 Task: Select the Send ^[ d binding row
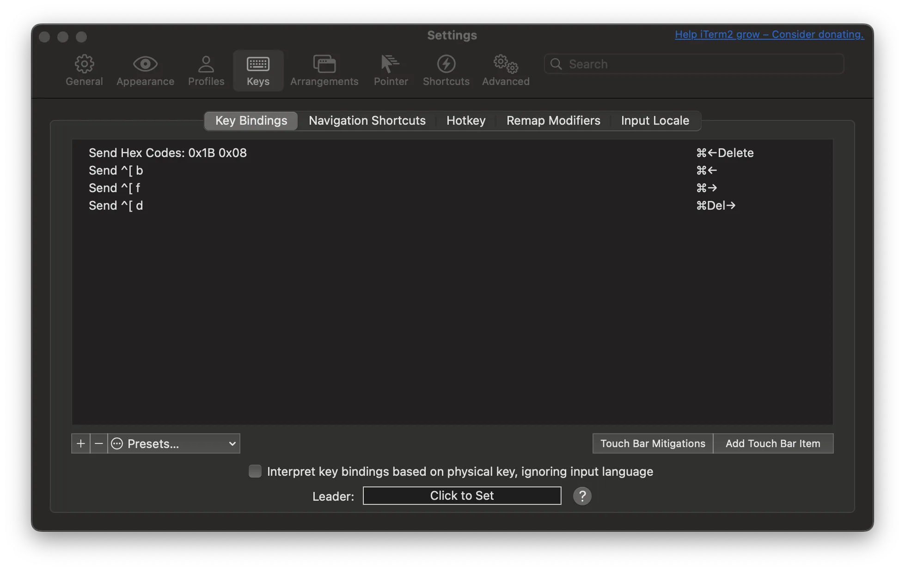[x=452, y=206]
